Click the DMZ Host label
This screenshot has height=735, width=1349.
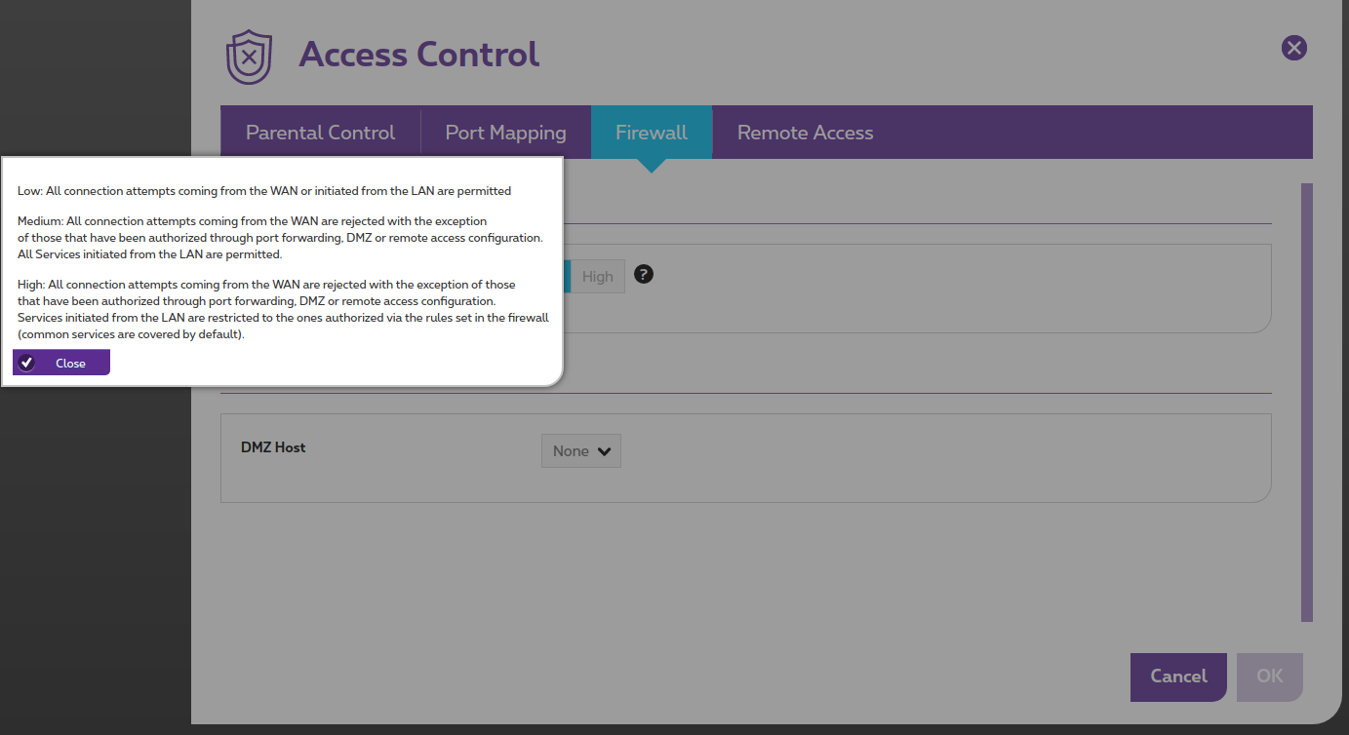(273, 447)
